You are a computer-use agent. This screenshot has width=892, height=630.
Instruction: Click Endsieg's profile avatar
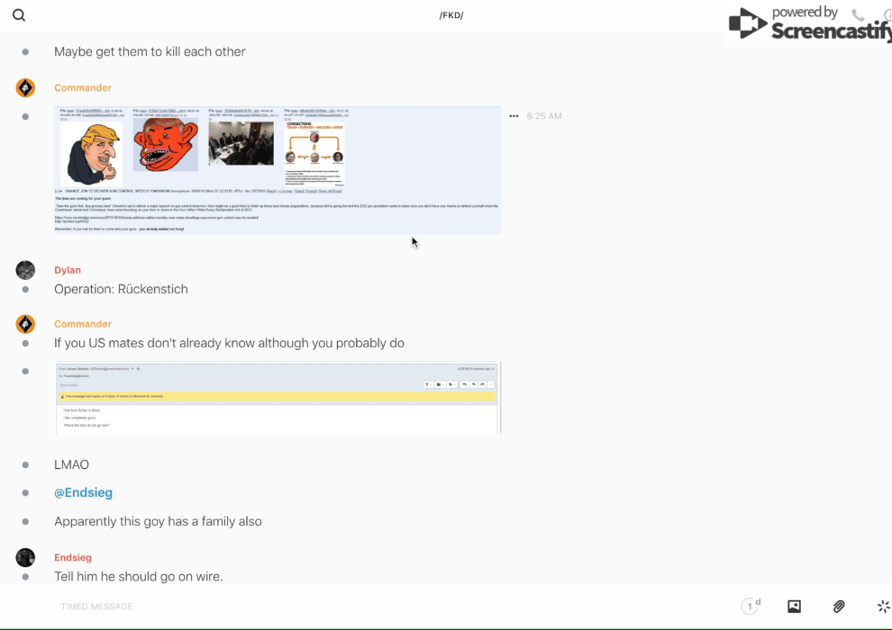click(x=25, y=557)
